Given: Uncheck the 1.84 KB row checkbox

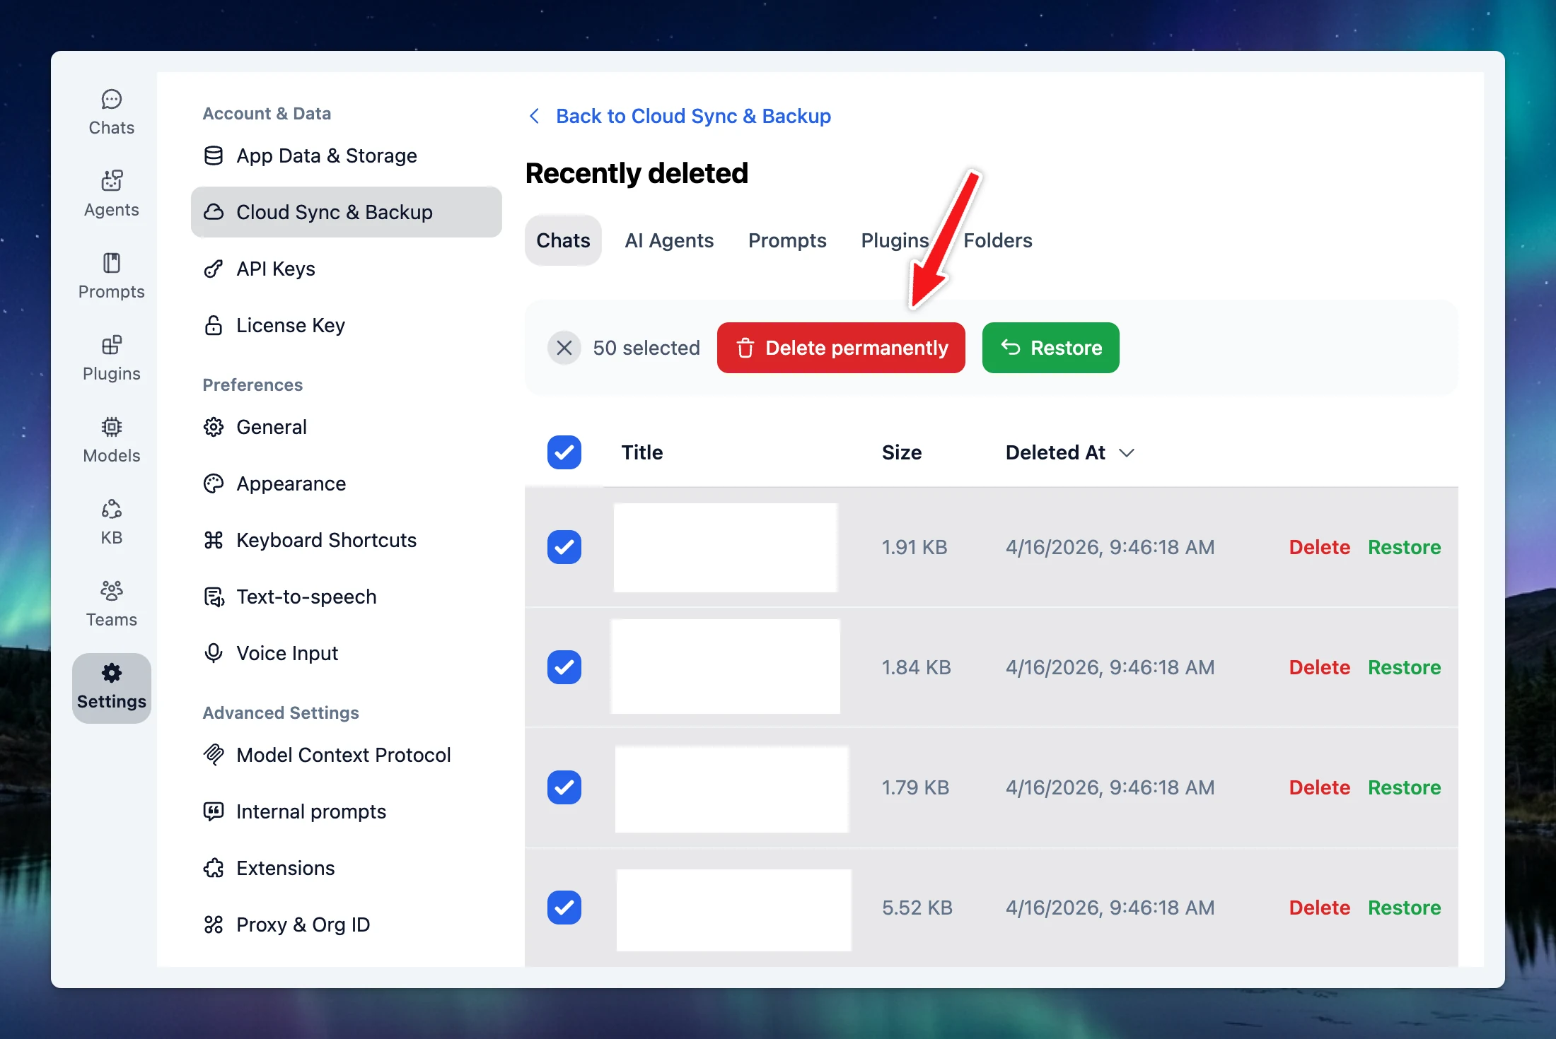Looking at the screenshot, I should 564,667.
